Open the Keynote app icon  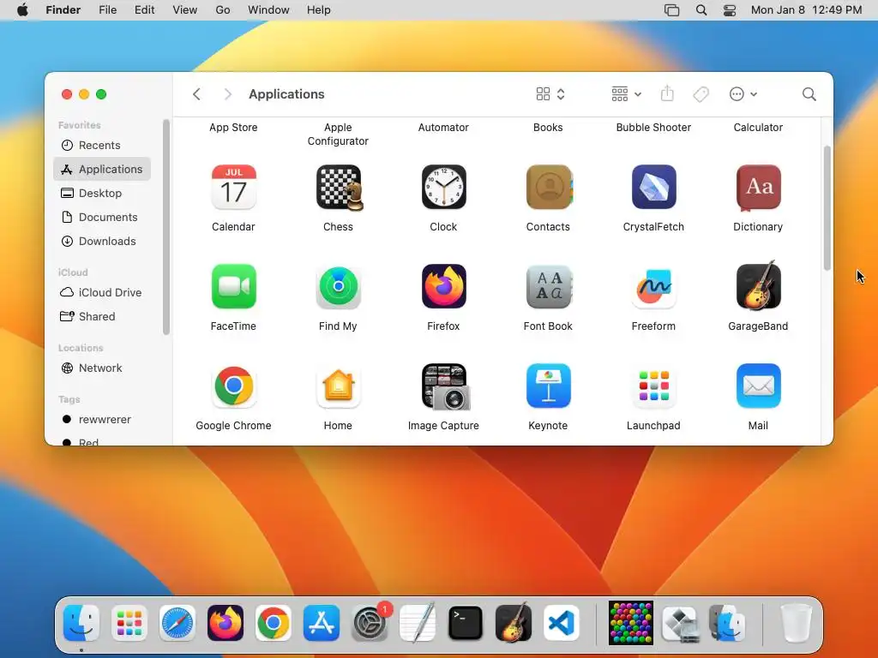pos(548,386)
